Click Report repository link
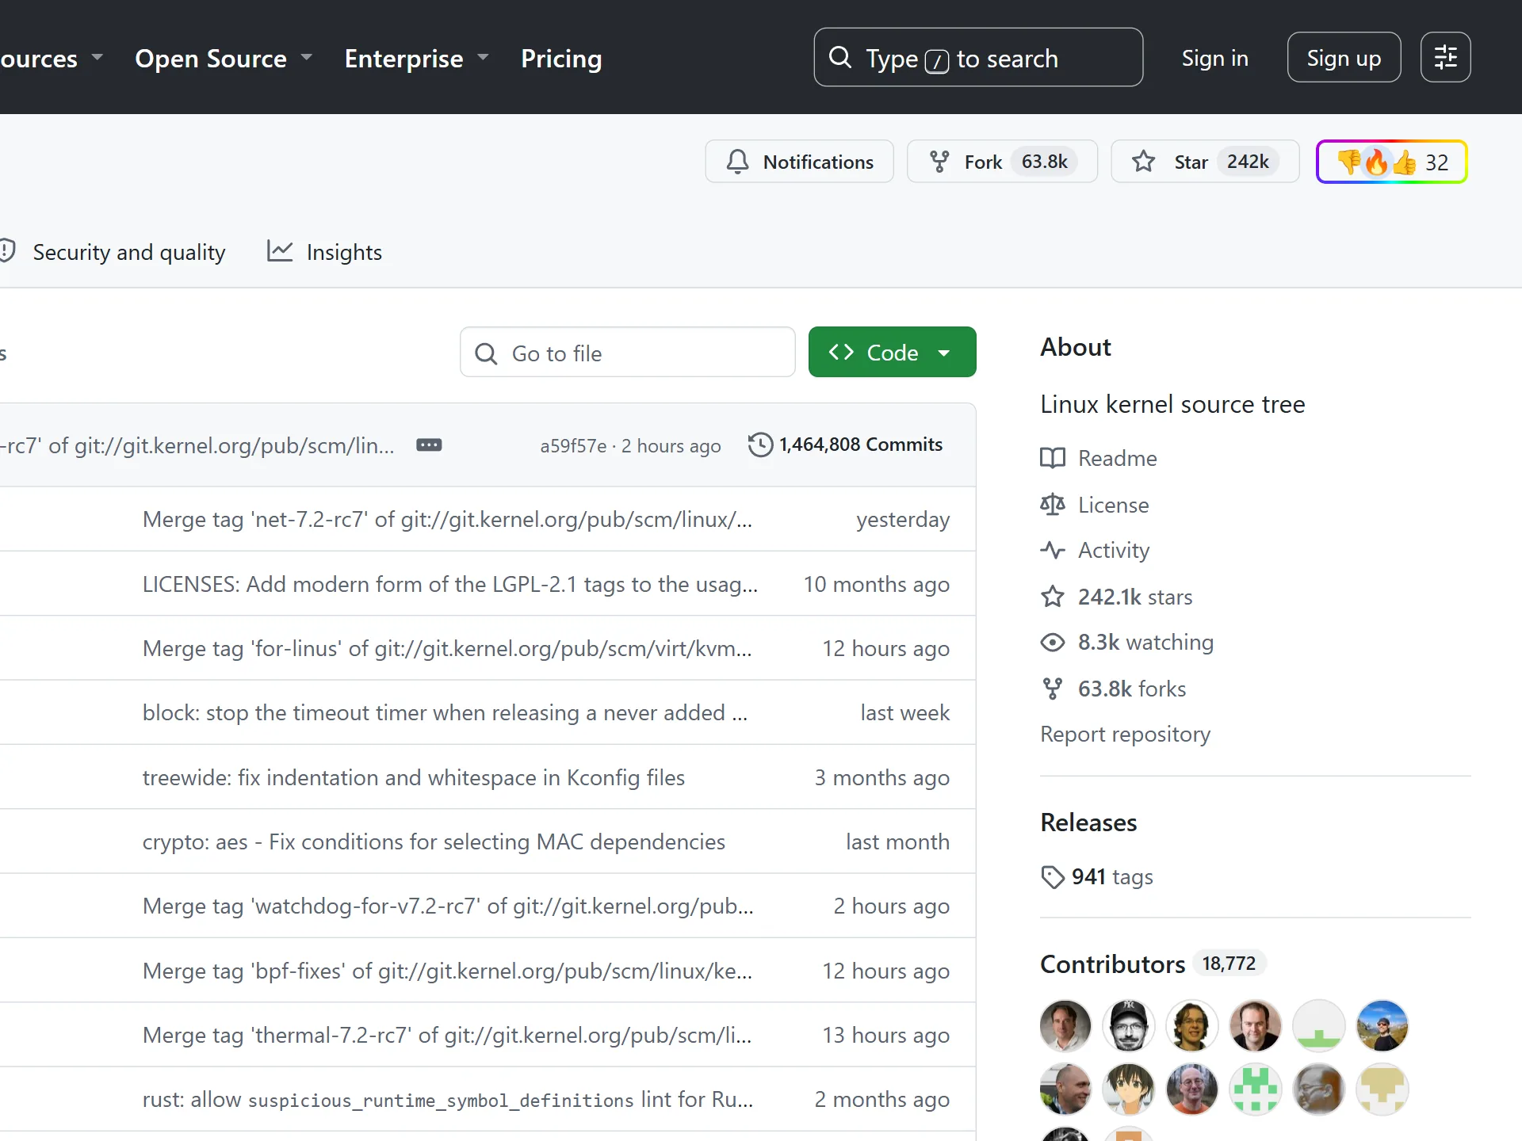Viewport: 1522px width, 1141px height. click(x=1125, y=734)
